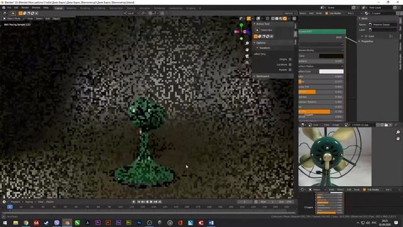This screenshot has width=403, height=227.
Task: Switch viewport to wireframe shading
Action: [273, 18]
